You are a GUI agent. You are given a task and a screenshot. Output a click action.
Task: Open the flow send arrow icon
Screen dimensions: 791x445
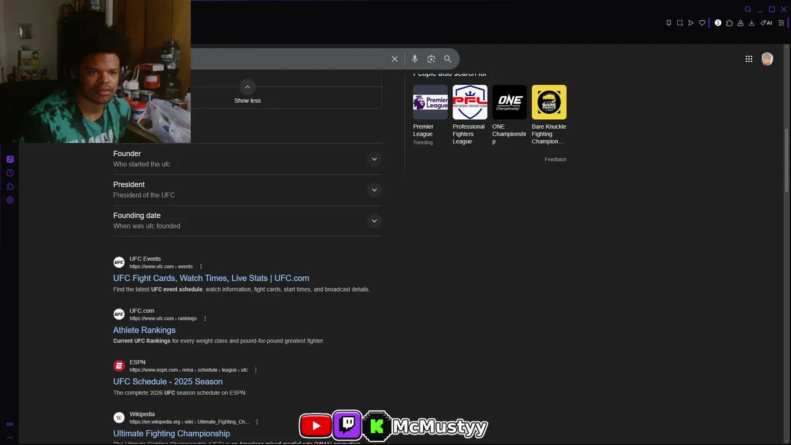(691, 23)
